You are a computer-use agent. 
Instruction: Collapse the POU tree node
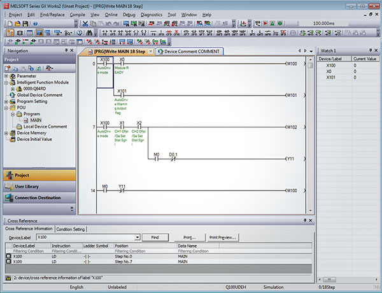6,108
